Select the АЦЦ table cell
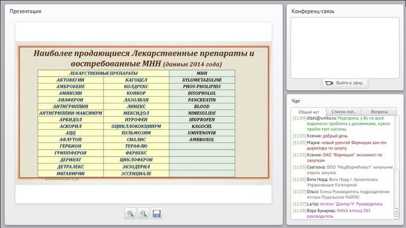 tap(70, 133)
